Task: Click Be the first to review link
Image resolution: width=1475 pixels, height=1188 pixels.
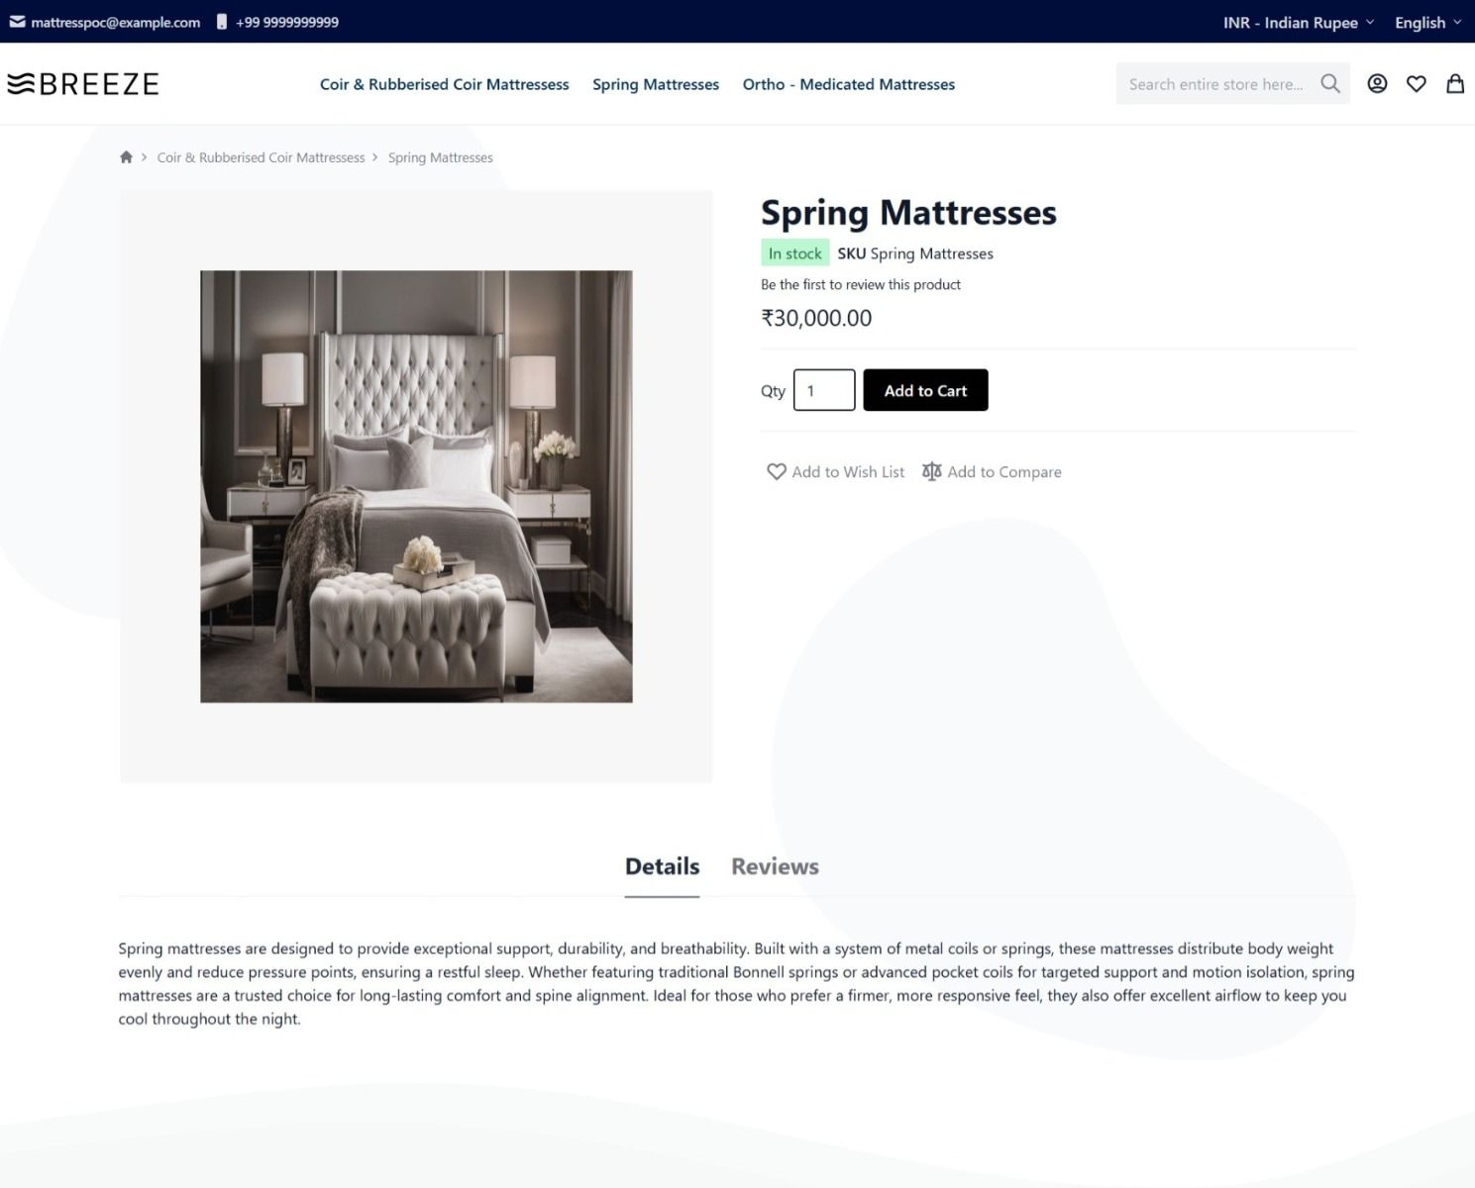Action: (861, 284)
